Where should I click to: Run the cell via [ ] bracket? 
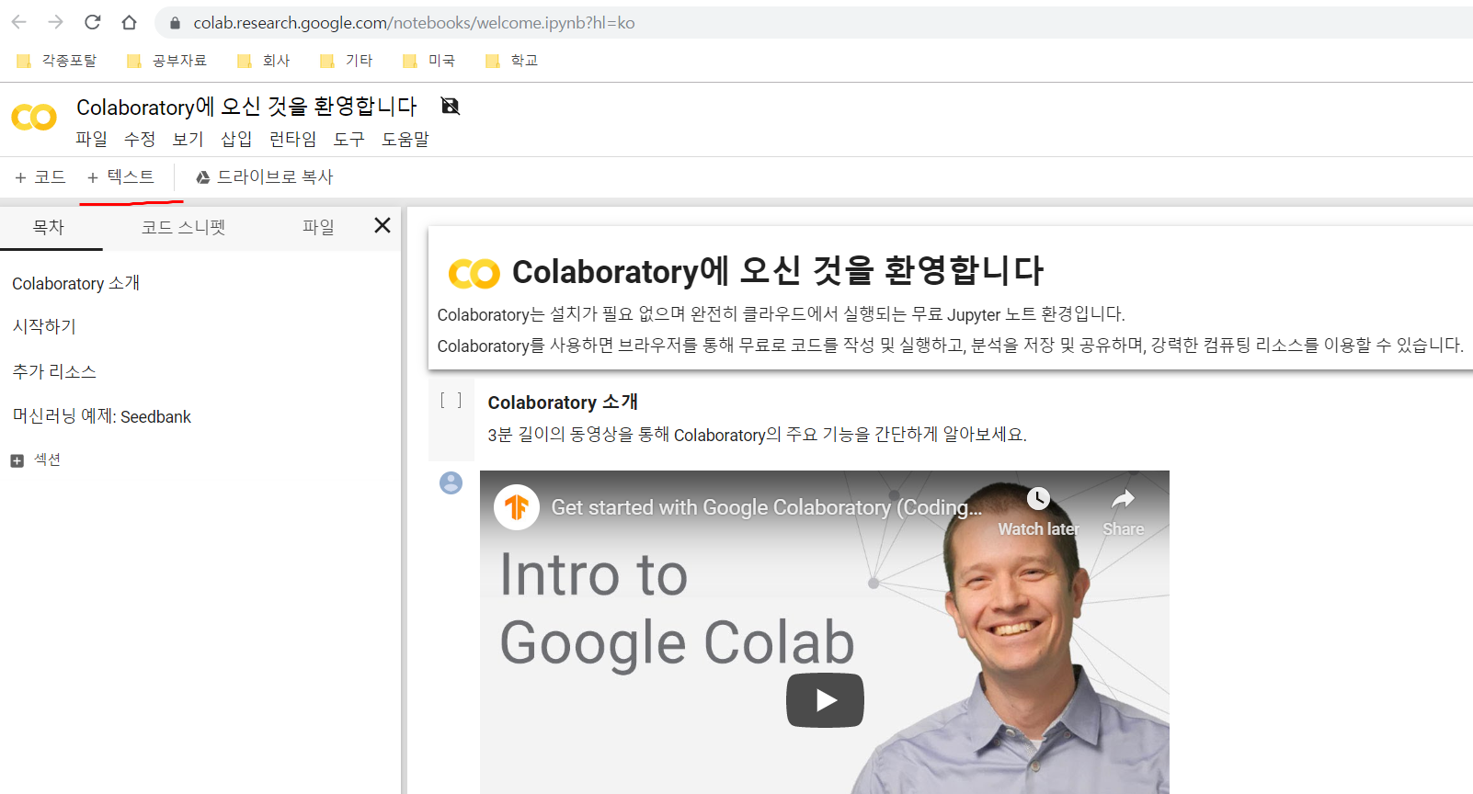(451, 401)
